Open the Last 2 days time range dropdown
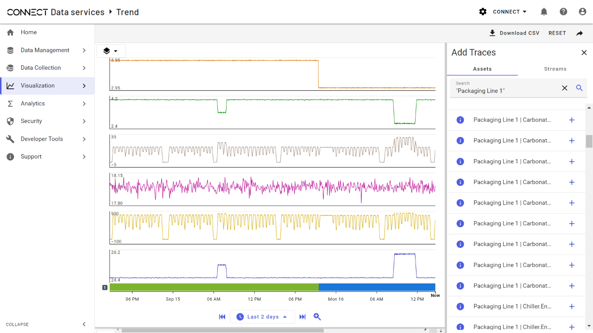 (262, 317)
